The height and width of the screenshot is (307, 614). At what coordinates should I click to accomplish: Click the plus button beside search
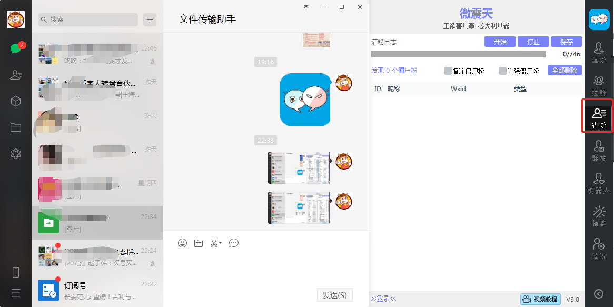click(x=150, y=19)
